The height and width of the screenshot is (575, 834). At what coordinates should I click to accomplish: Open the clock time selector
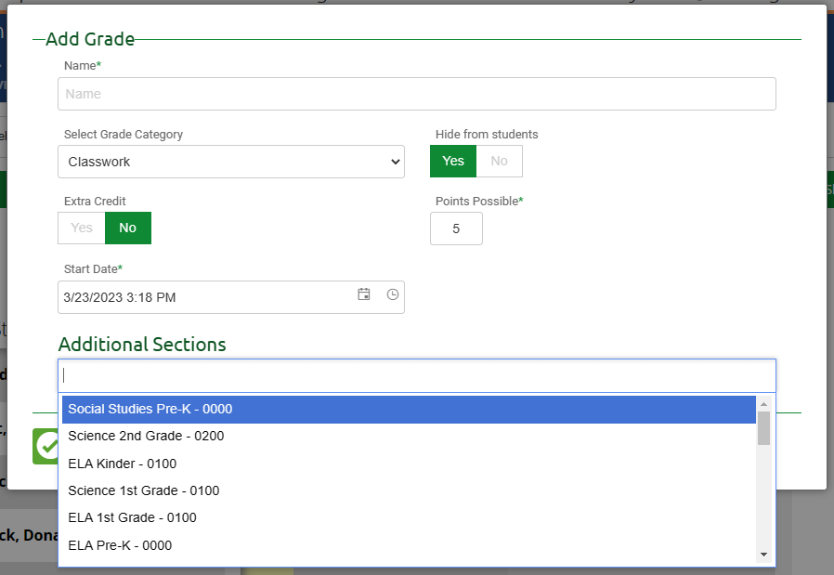392,294
